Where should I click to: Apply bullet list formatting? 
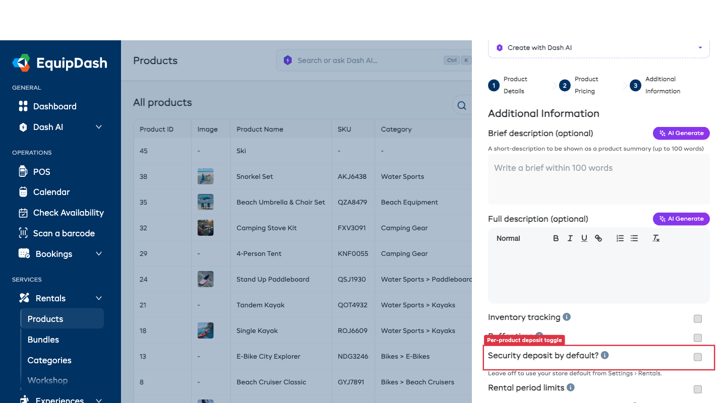634,238
